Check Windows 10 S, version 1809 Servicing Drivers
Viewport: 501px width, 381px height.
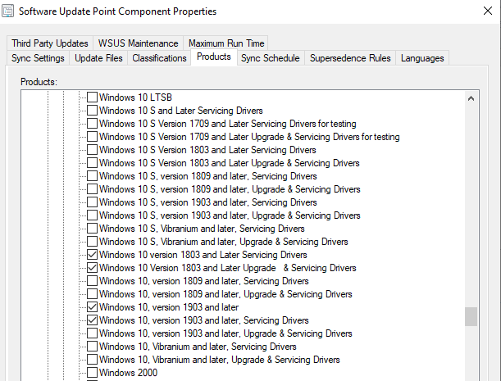(x=93, y=175)
